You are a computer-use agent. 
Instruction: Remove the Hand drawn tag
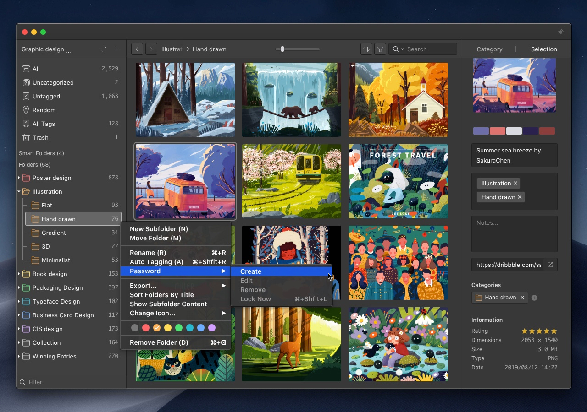pos(520,197)
